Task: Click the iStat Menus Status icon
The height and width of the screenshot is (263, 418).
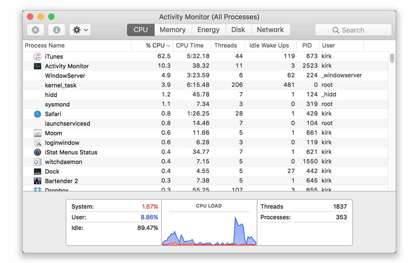Action: click(37, 152)
